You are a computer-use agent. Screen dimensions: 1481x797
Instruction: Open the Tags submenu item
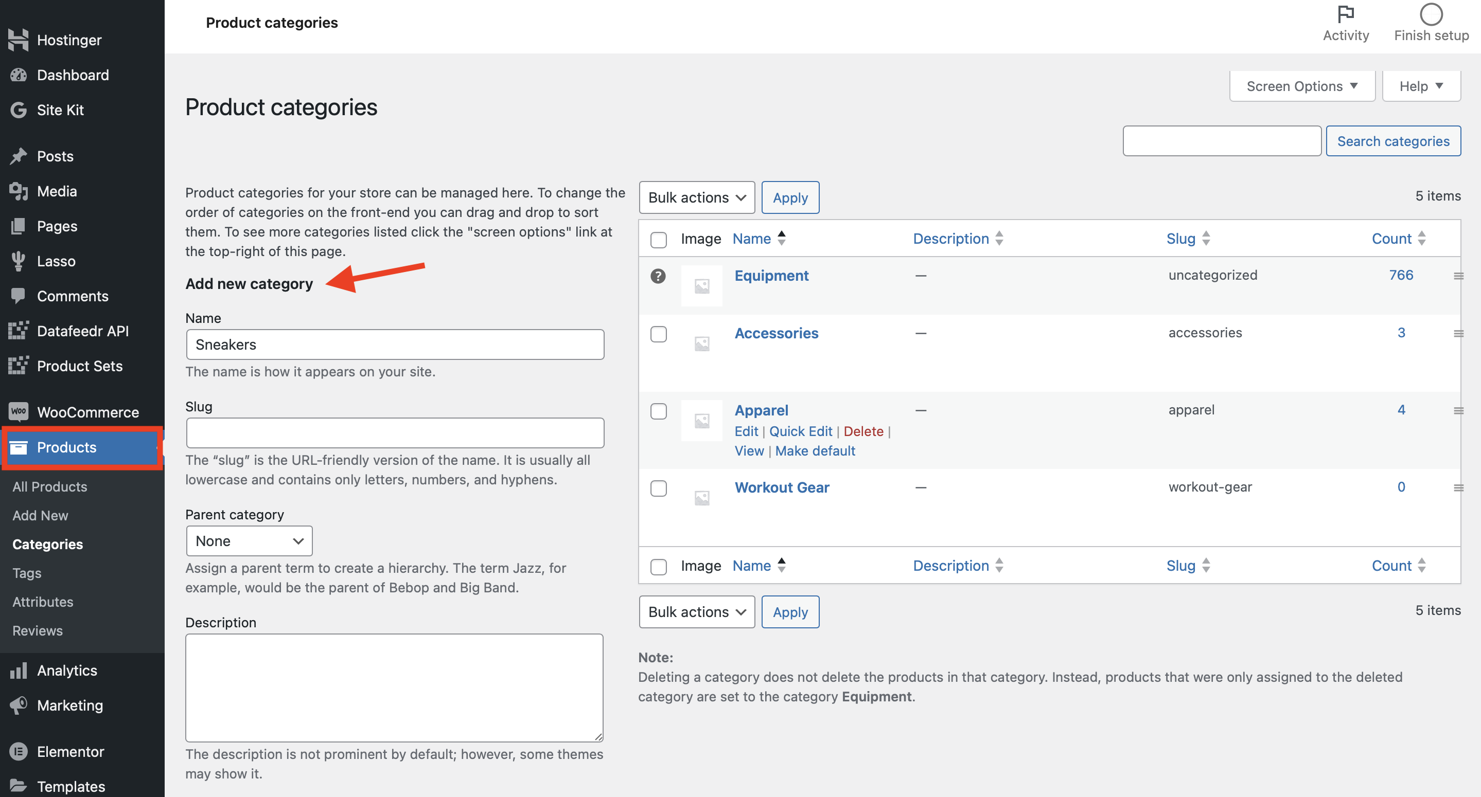coord(26,573)
